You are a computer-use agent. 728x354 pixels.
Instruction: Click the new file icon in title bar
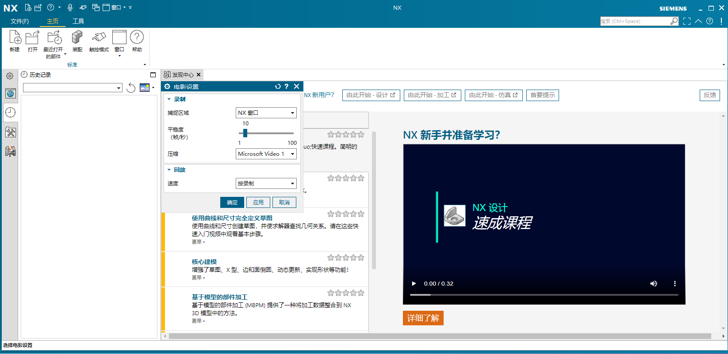pyautogui.click(x=28, y=8)
